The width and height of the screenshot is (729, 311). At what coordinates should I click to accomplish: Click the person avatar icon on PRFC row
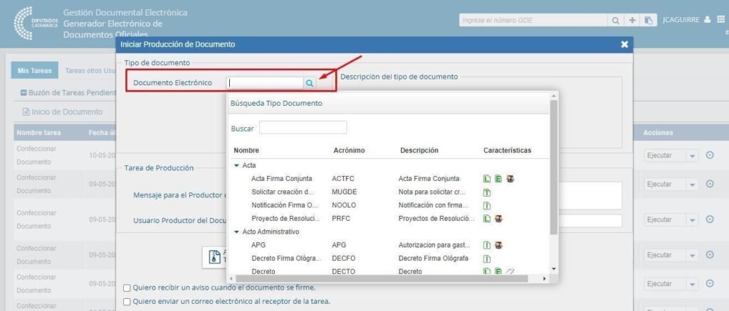tap(498, 218)
